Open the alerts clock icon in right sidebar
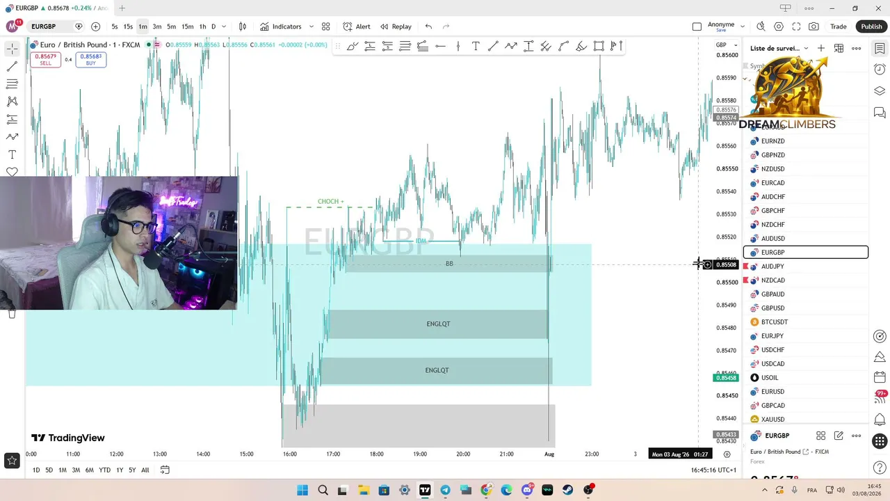Viewport: 890px width, 501px height. 880,70
